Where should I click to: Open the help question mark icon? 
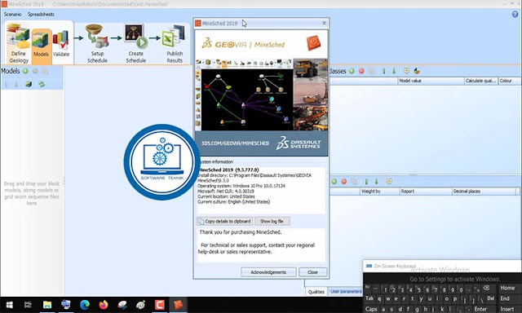[515, 15]
